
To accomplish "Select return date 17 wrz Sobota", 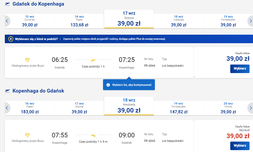I will coord(79,108).
